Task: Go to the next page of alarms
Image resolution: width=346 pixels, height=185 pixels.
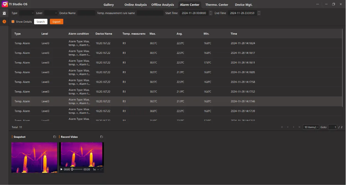Action: [293, 127]
